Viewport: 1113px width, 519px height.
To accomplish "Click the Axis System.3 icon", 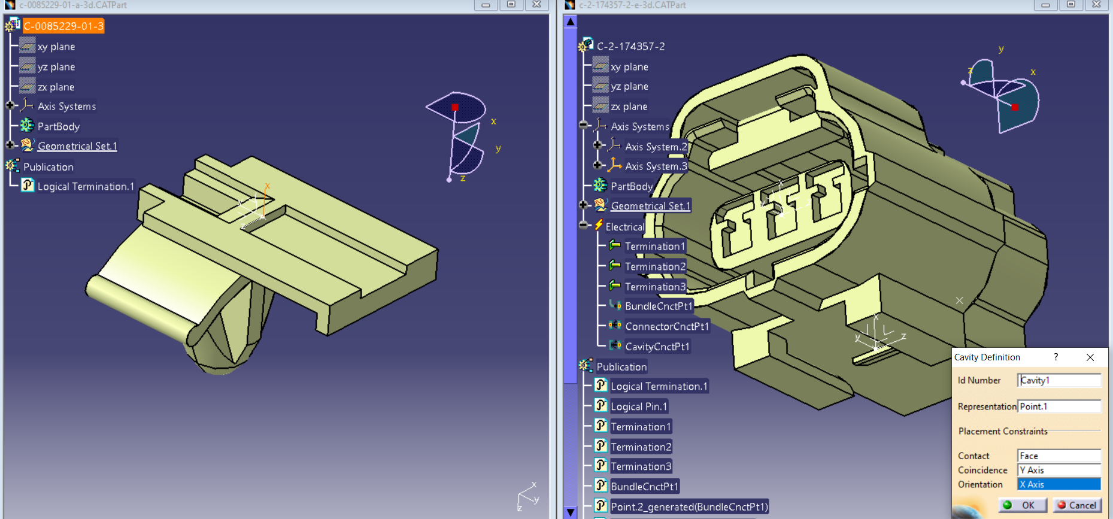I will click(615, 165).
